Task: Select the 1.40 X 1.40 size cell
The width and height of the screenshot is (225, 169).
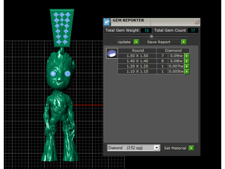Action: [x=137, y=61]
